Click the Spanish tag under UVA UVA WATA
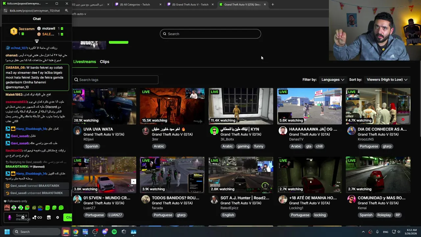Screen dimensions: 421x237 92,146
